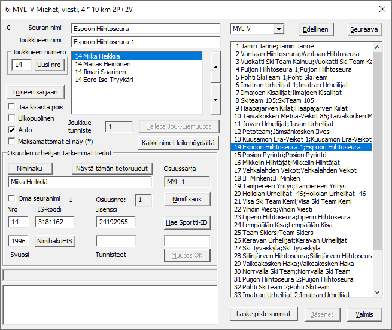This screenshot has height=330, width=392.
Task: Click the move-up arrow beside team members list
Action: click(216, 68)
